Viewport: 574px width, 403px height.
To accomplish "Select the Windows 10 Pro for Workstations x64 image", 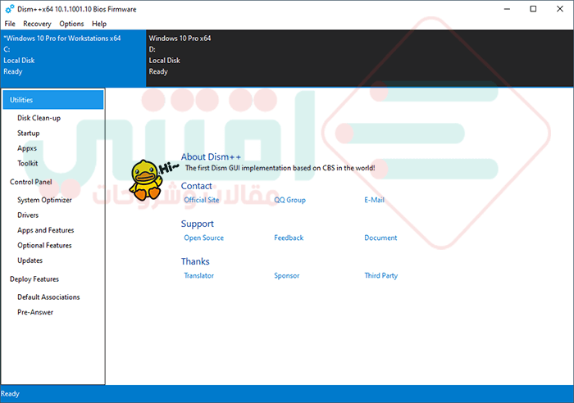I will click(73, 58).
